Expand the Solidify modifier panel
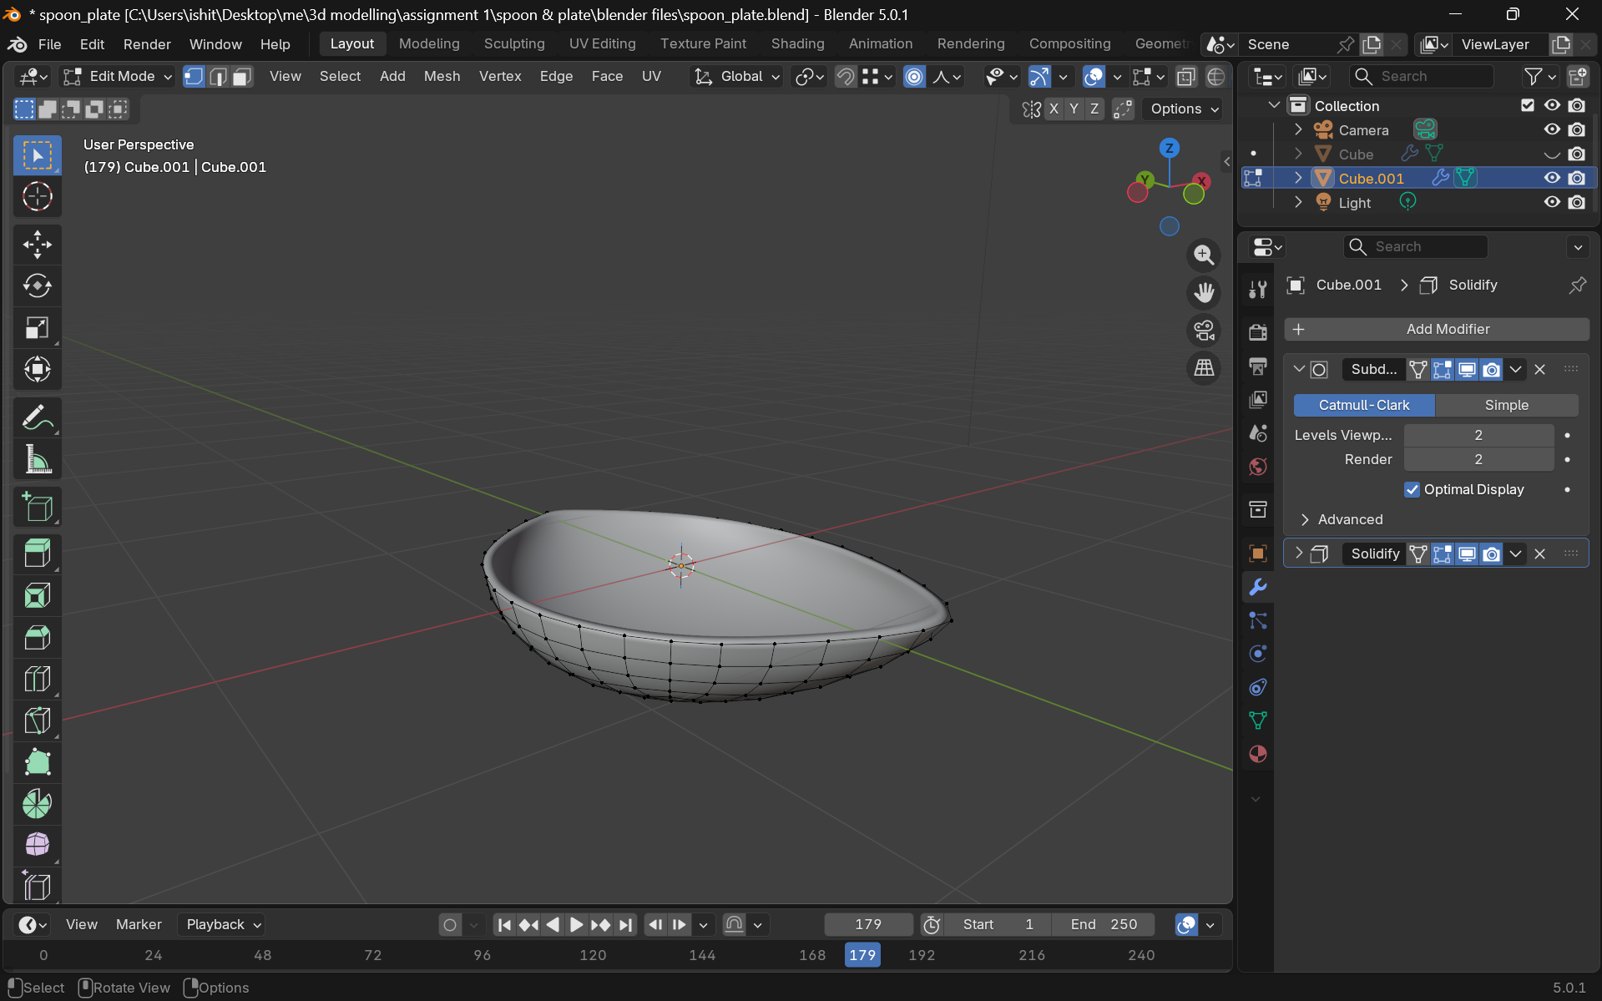 pos(1298,554)
